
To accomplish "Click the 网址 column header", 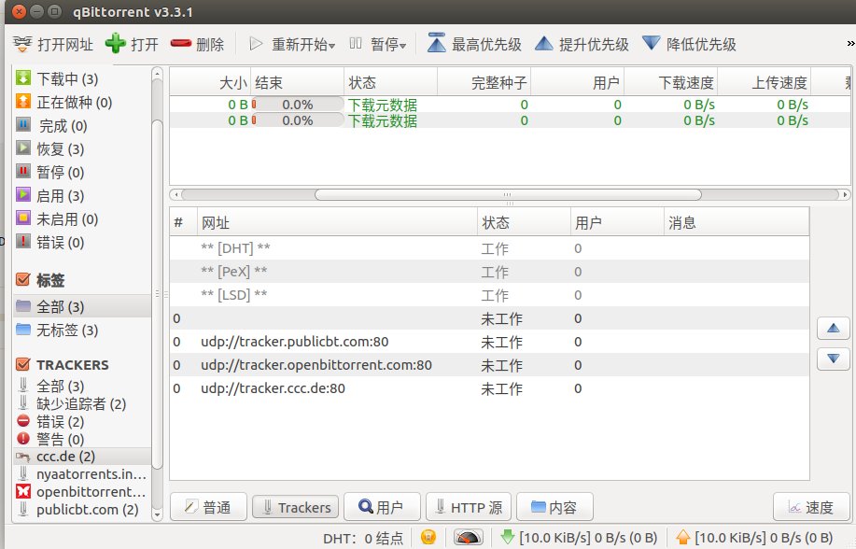I will [x=337, y=222].
